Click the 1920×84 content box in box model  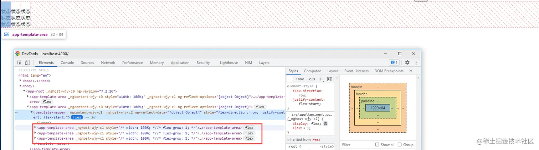pyautogui.click(x=378, y=108)
